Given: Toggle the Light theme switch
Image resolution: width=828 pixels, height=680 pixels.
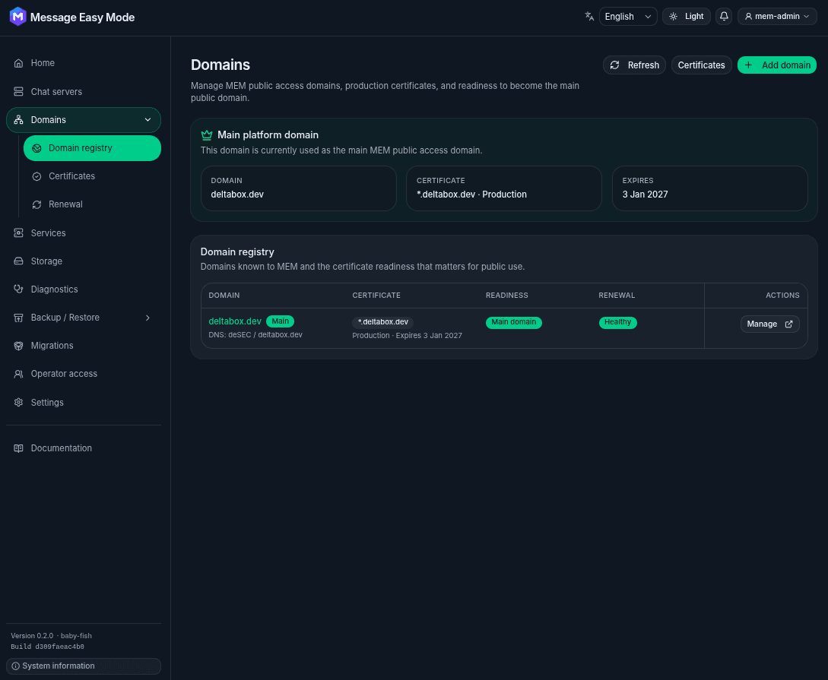Looking at the screenshot, I should click(686, 17).
